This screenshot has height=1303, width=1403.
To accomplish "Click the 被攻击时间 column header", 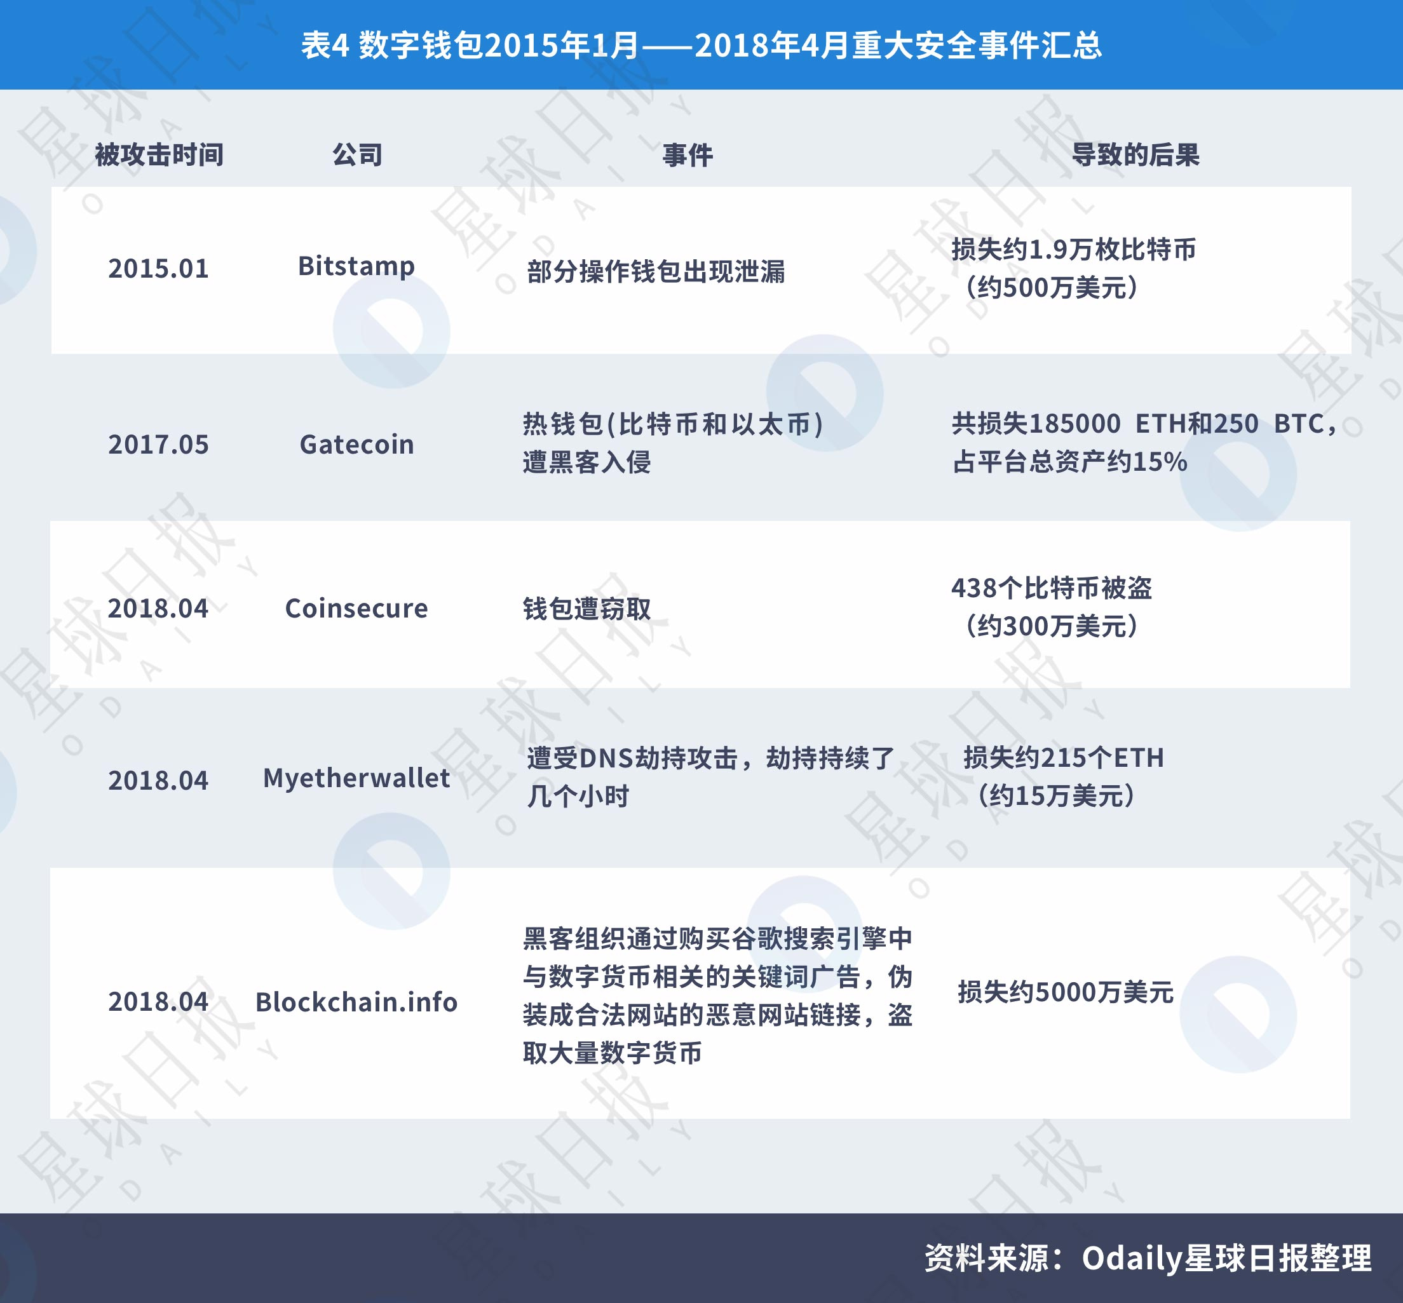I will click(x=159, y=154).
